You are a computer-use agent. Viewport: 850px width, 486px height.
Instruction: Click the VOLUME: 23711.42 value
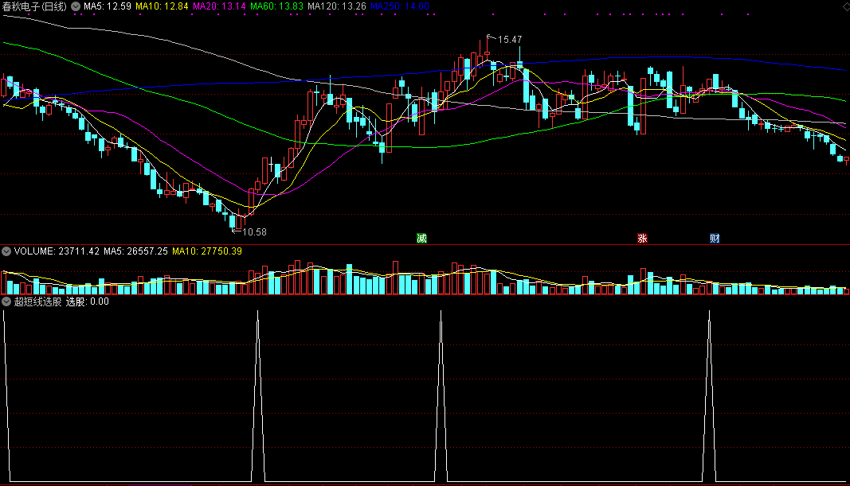(57, 251)
